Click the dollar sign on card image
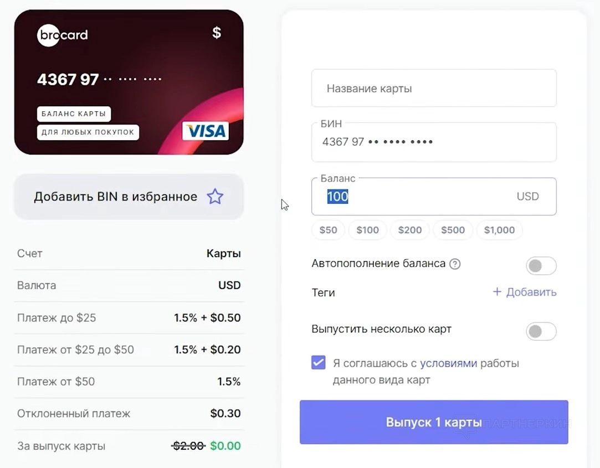The width and height of the screenshot is (600, 468). (x=217, y=33)
